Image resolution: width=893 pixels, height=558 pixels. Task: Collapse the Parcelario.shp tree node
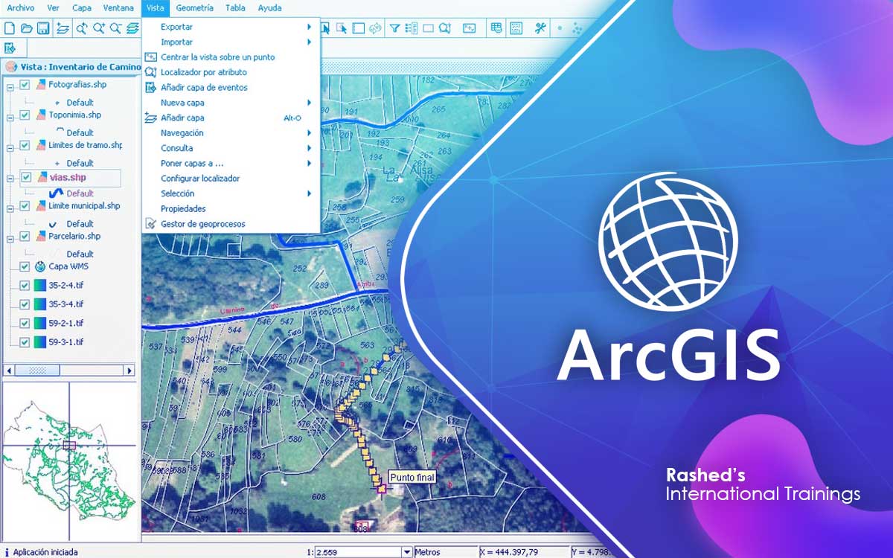10,239
